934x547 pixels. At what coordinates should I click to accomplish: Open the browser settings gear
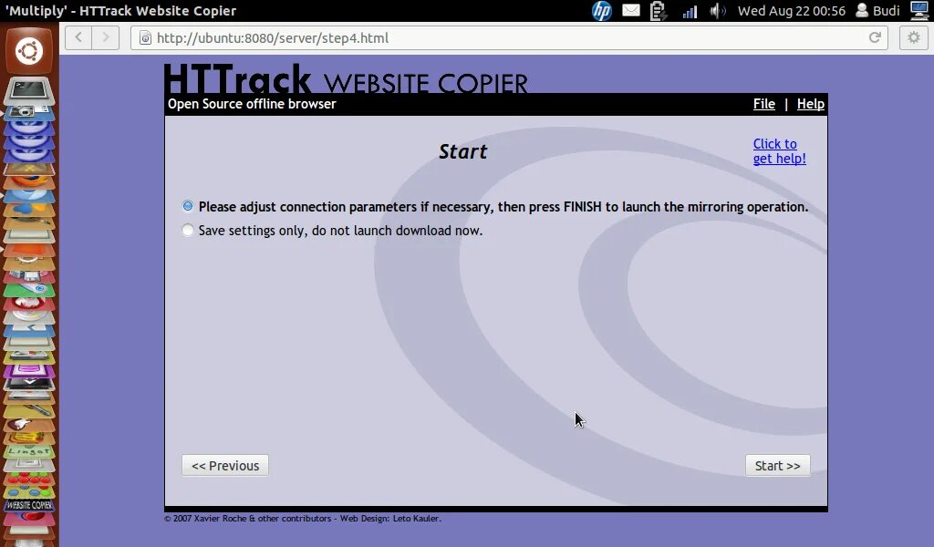(913, 38)
